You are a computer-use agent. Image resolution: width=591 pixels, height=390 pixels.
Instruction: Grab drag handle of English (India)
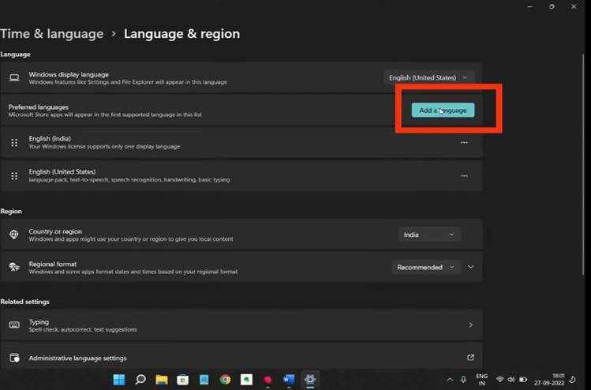pos(14,143)
